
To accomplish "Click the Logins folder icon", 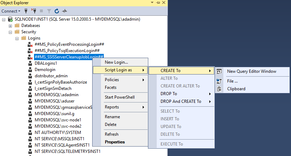I will pos(24,38).
